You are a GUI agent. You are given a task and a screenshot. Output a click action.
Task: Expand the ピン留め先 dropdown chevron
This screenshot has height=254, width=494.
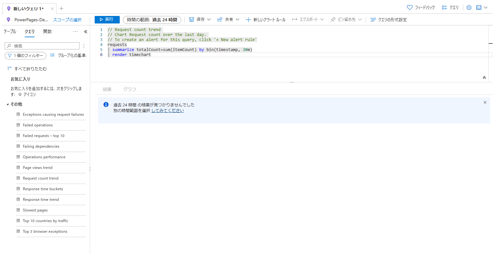(x=360, y=19)
